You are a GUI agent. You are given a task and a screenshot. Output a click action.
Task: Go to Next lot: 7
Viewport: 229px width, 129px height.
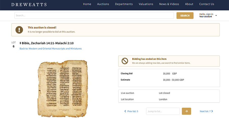(x=205, y=111)
